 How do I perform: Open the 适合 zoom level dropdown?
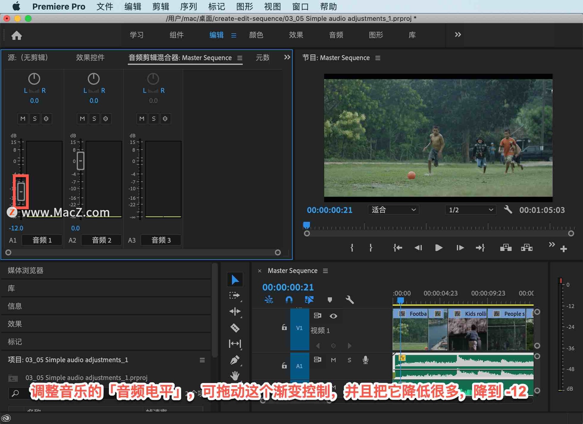[393, 210]
